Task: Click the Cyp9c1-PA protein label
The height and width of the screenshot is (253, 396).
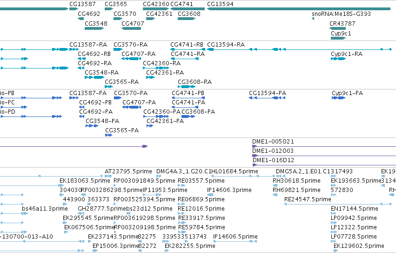Action: pyautogui.click(x=348, y=93)
